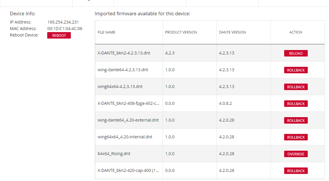This screenshot has width=329, height=181.
Task: Select the Device Info heading
Action: [23, 14]
